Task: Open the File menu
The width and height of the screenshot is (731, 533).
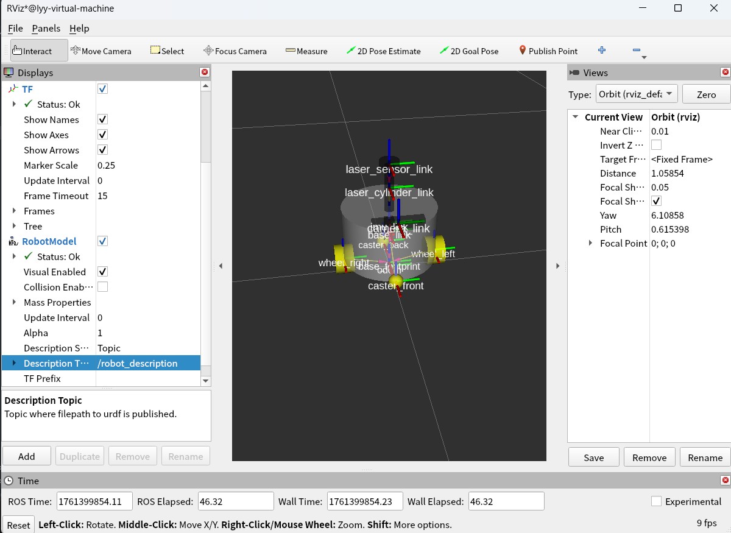Action: coord(15,28)
